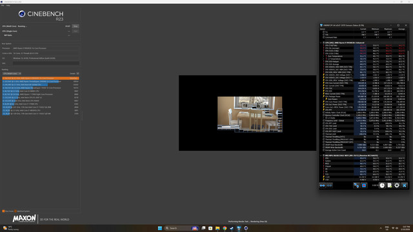Select the CPU Die (average) sensor row
413x232 pixels.
364,48
